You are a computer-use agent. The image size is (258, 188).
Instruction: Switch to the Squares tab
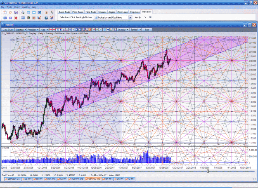pos(102,12)
